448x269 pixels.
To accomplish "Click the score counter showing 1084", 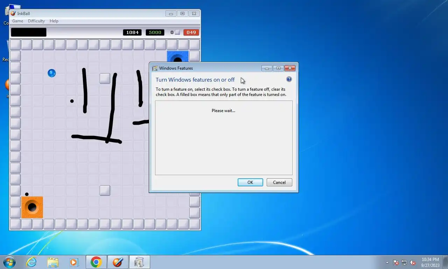I will [x=132, y=32].
